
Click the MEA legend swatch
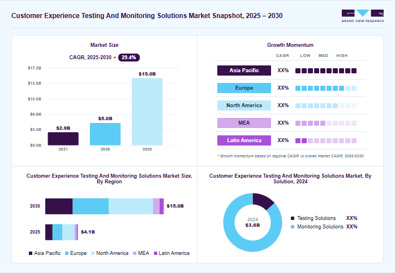pos(135,253)
